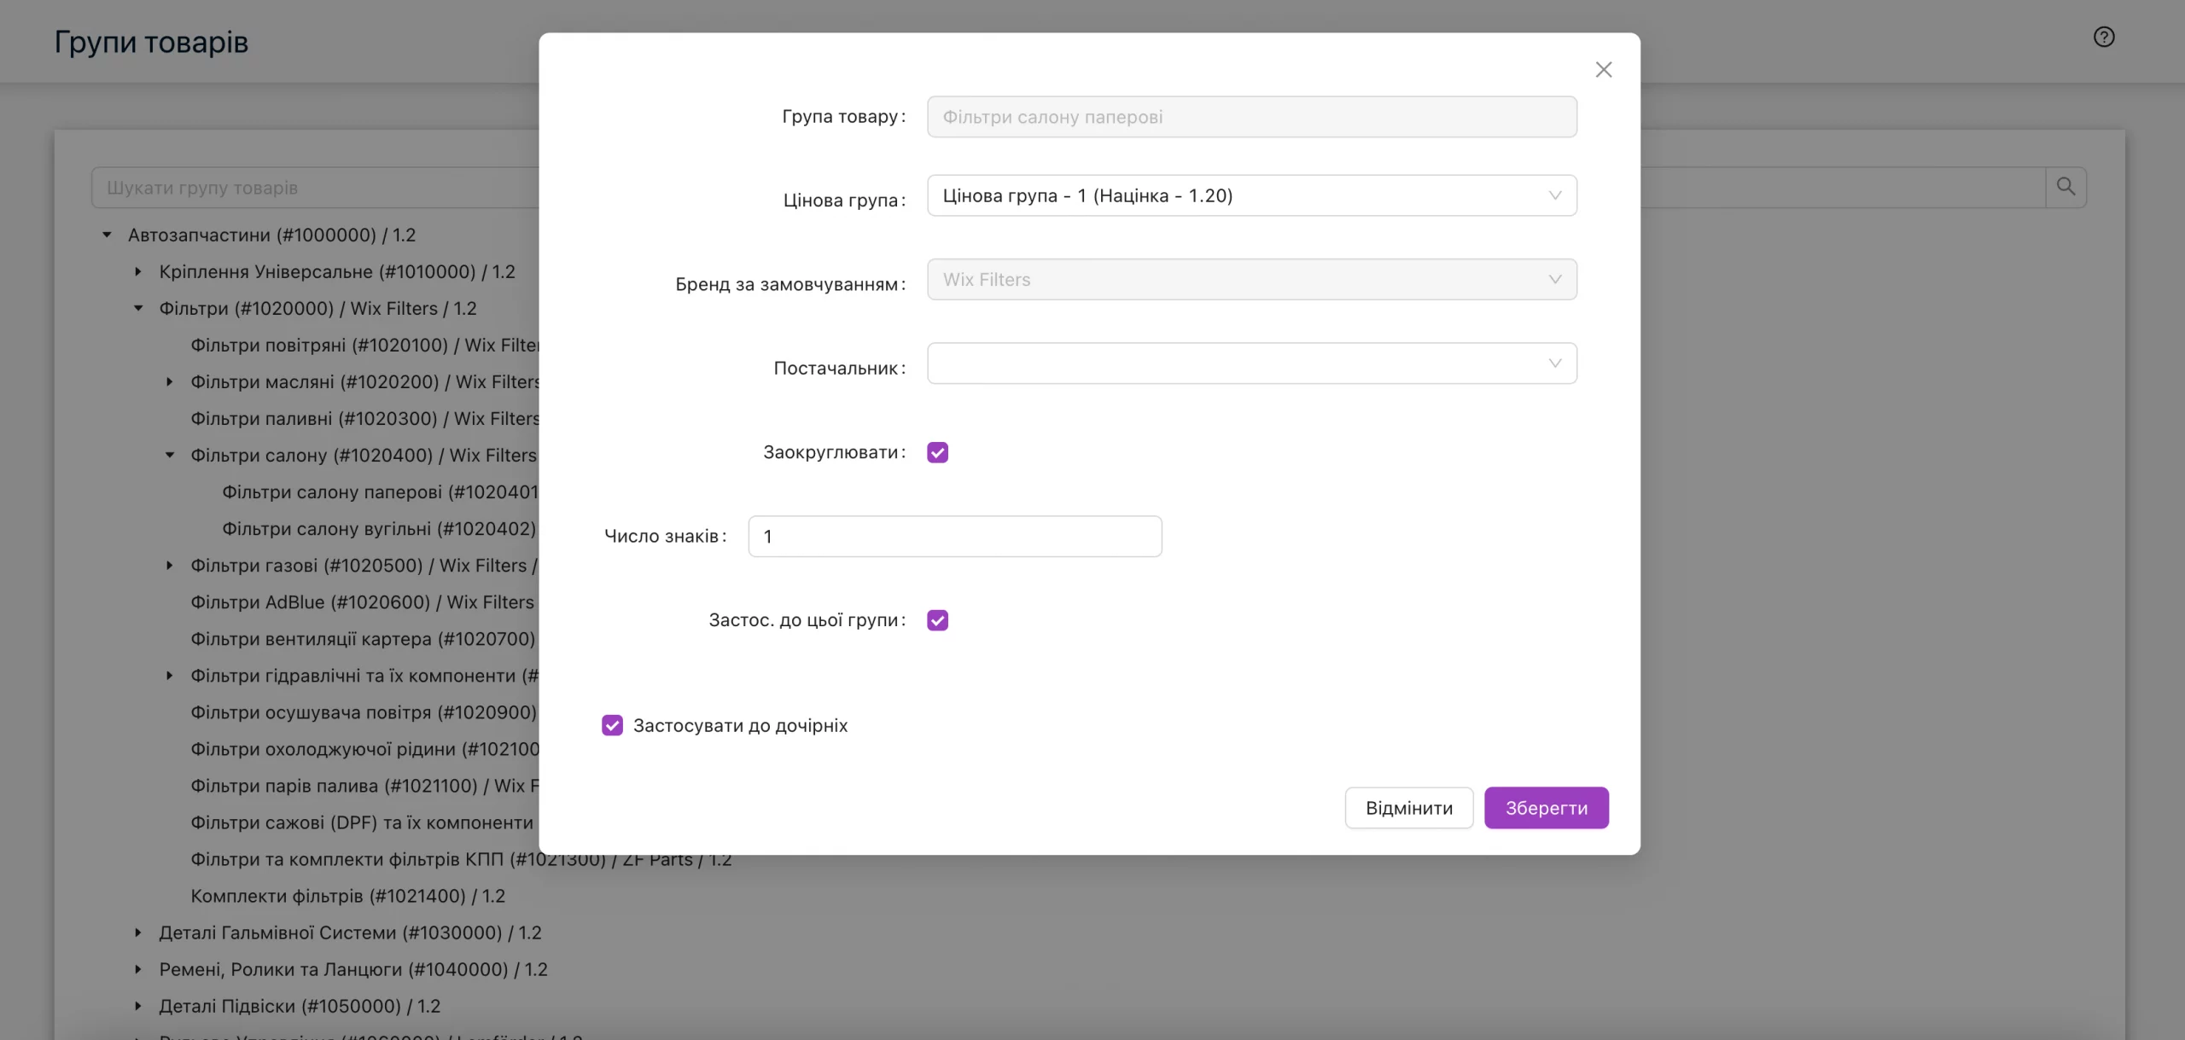This screenshot has height=1040, width=2185.
Task: Select Комплекти фільтрів (#1021400) tree item
Action: click(x=347, y=896)
